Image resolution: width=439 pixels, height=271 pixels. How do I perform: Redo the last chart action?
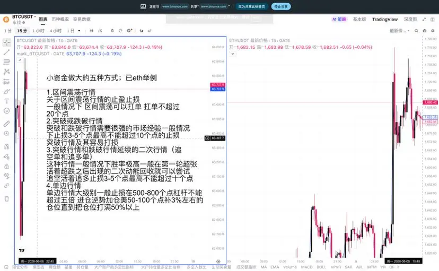tap(150, 31)
